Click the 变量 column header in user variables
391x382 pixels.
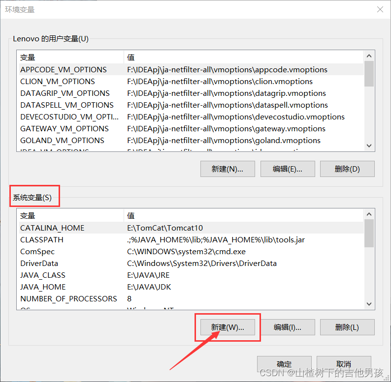coord(71,57)
